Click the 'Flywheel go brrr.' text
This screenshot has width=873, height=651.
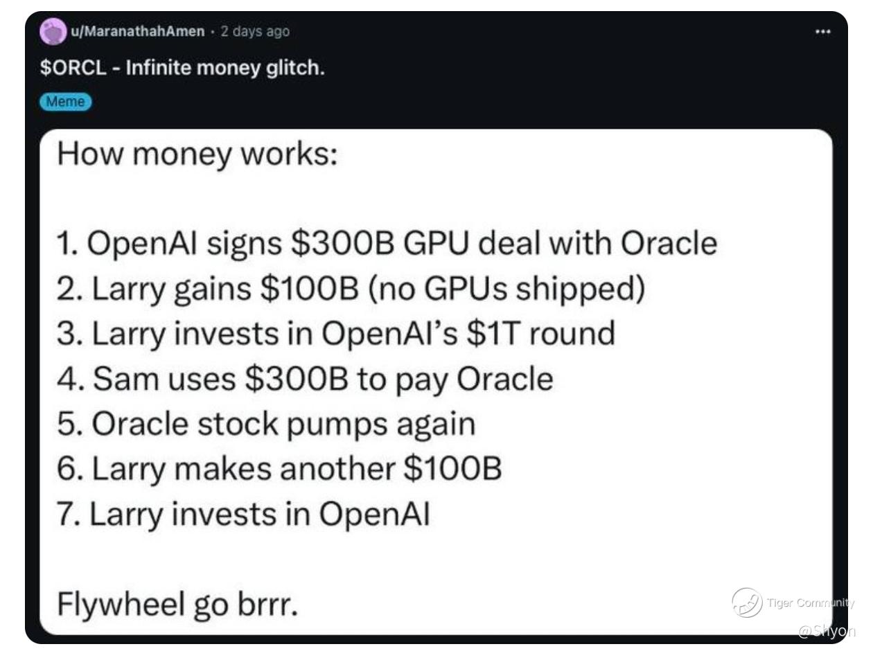(x=177, y=605)
